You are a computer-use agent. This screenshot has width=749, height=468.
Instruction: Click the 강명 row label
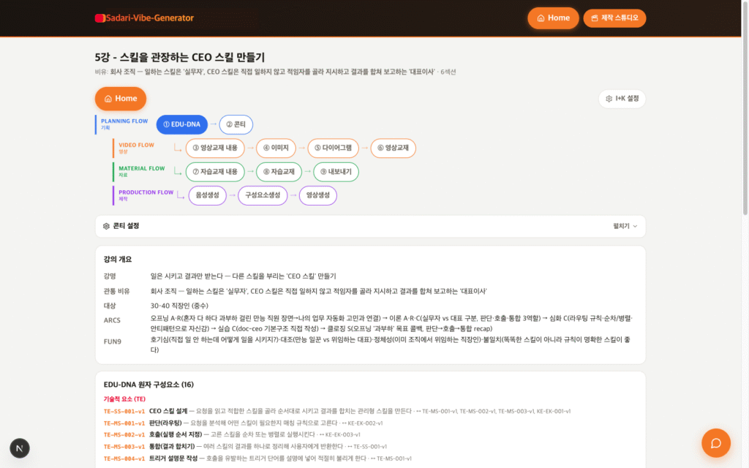click(110, 276)
